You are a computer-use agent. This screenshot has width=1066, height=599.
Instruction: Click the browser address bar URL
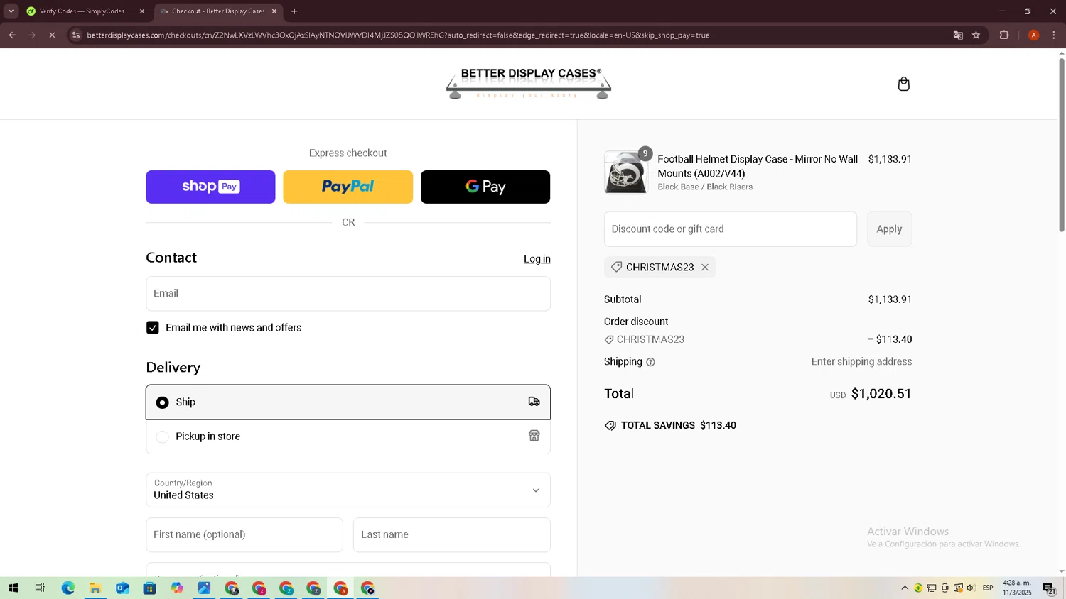398,35
